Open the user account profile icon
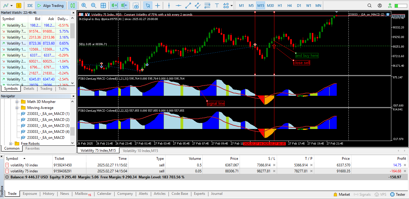409x199 pixels. (x=380, y=5)
